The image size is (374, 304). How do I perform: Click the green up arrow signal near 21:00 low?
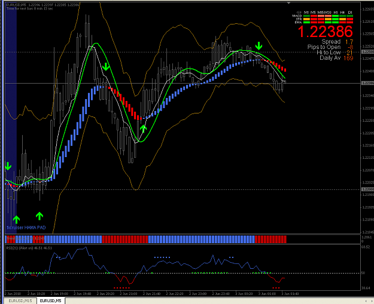point(143,129)
